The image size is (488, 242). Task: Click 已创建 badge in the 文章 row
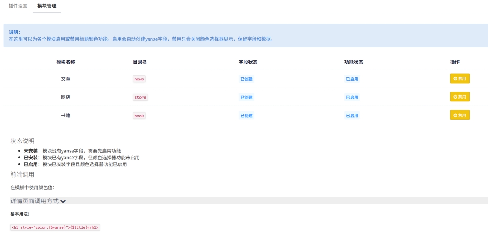pos(246,79)
